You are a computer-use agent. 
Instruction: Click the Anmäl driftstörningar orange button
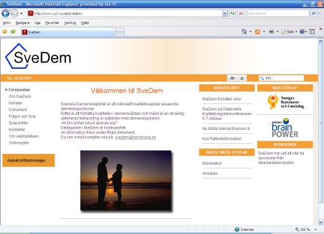(28, 160)
